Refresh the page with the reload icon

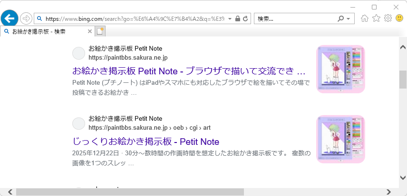245,18
